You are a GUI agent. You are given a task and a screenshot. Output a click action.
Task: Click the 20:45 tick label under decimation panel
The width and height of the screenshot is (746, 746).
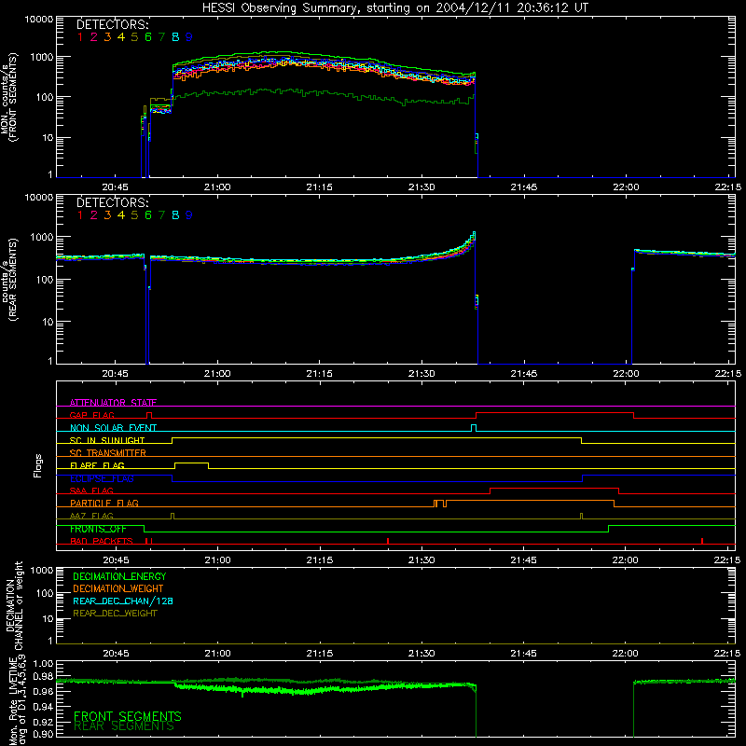coord(116,654)
